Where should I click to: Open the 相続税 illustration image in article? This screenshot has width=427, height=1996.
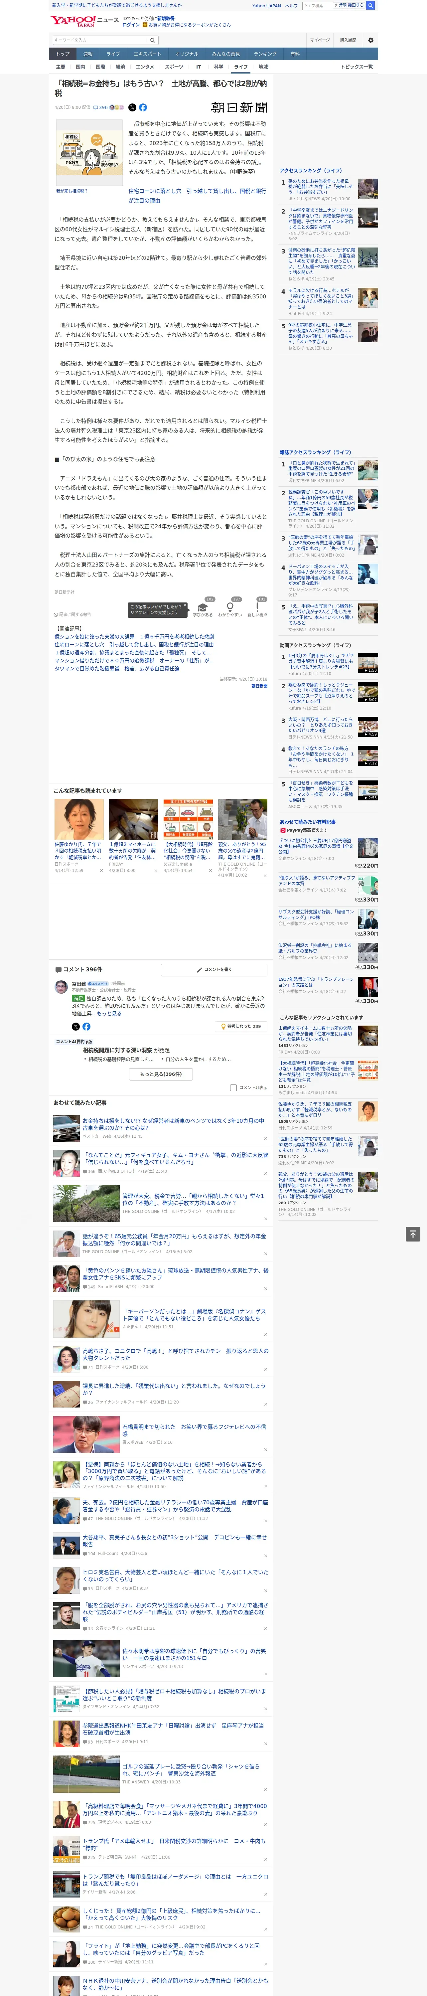point(88,153)
